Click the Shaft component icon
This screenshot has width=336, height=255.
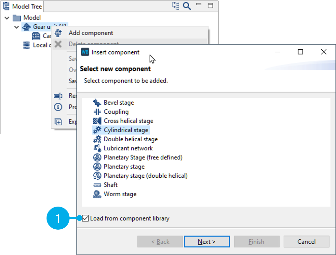97,185
